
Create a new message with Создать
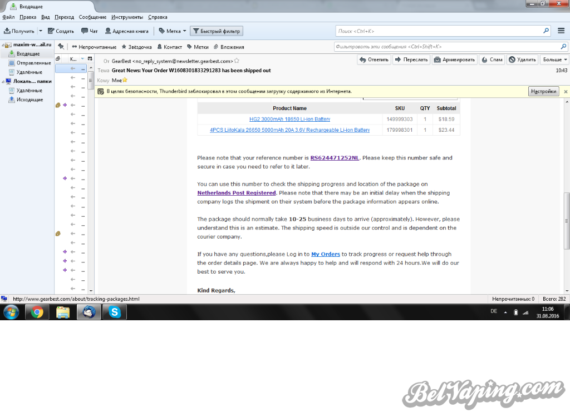click(x=61, y=31)
